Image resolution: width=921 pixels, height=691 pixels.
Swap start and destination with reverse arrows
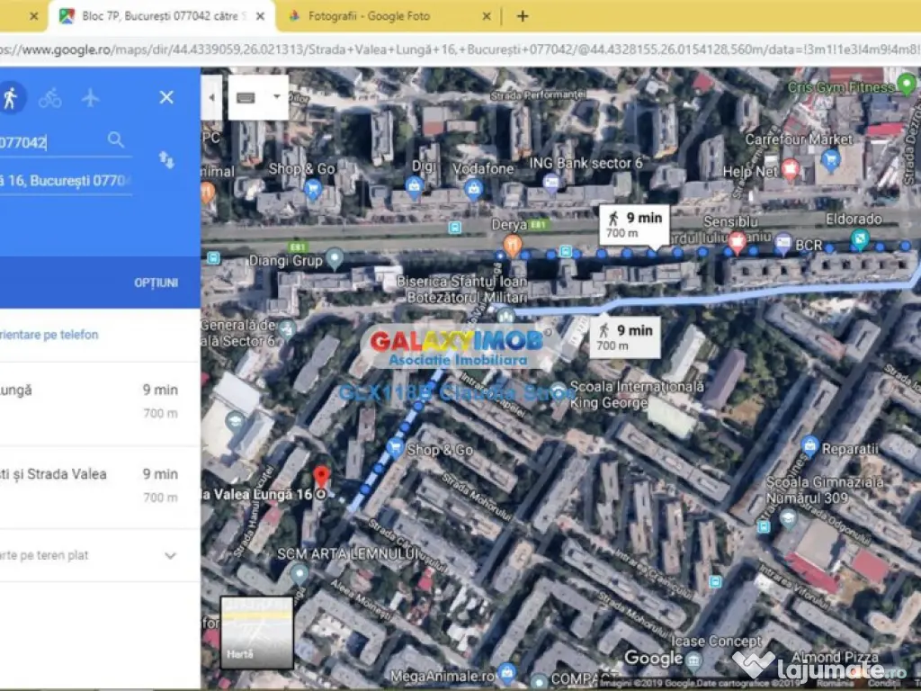coord(165,160)
